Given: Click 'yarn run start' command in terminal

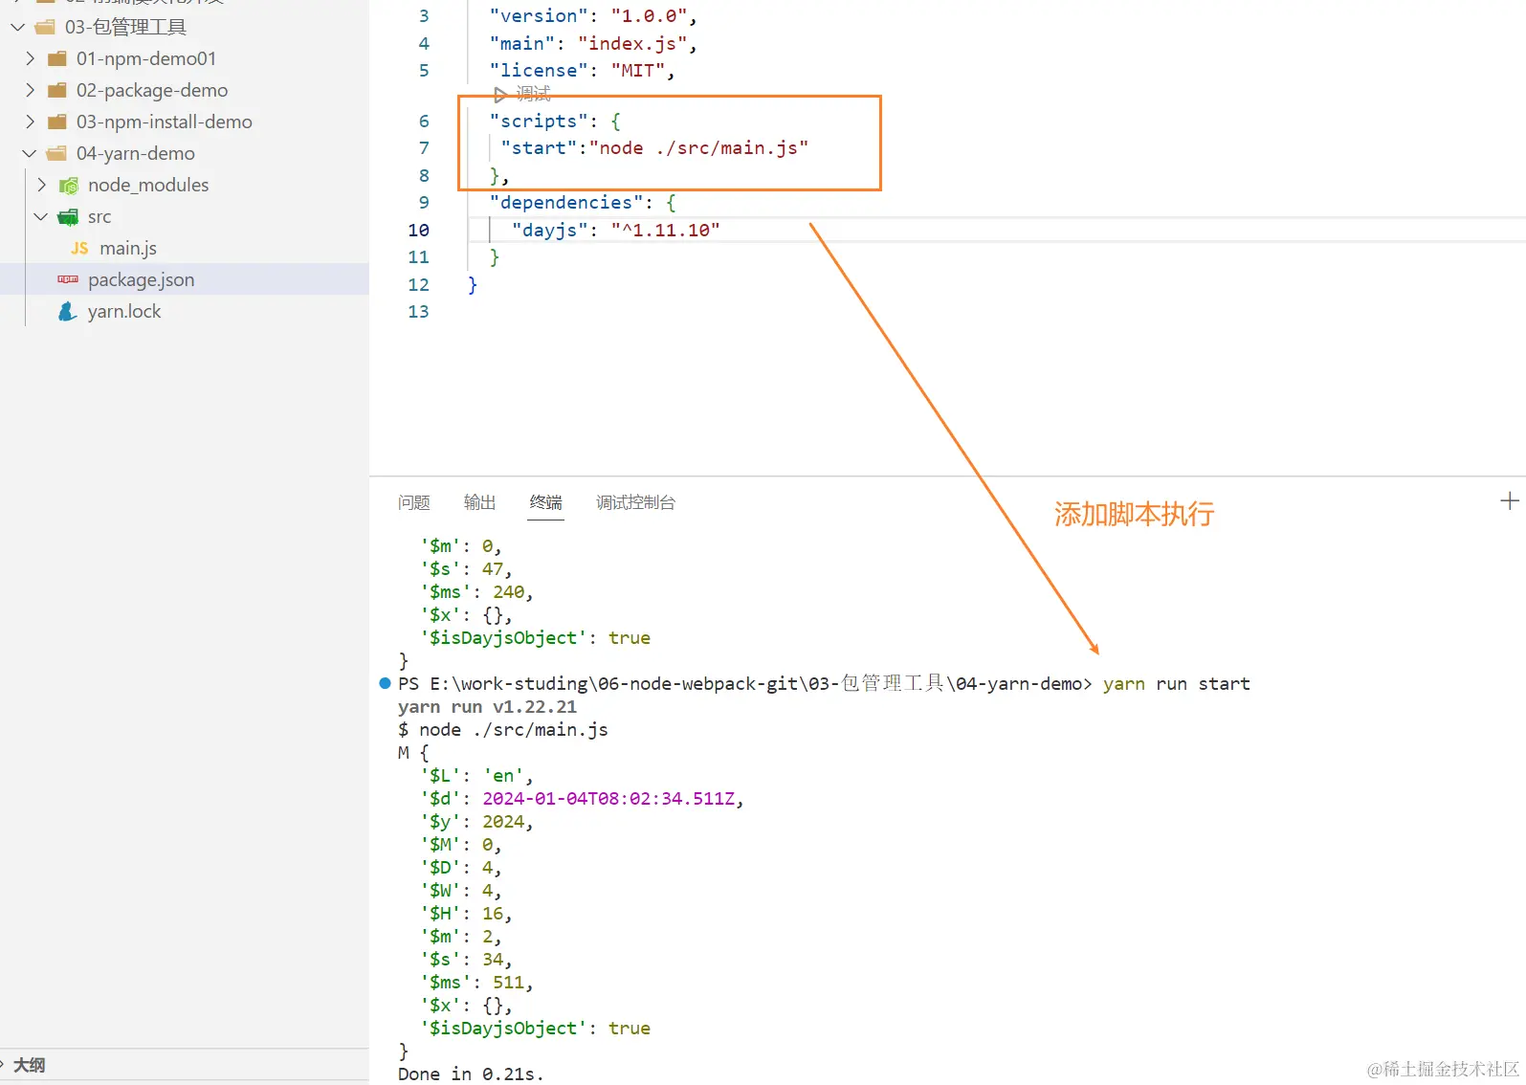Looking at the screenshot, I should click(x=1176, y=683).
